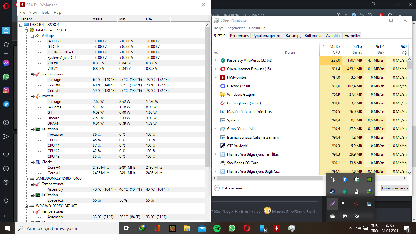Click the HWMonitor lightning taskbar icon
The height and width of the screenshot is (234, 416).
click(x=276, y=228)
